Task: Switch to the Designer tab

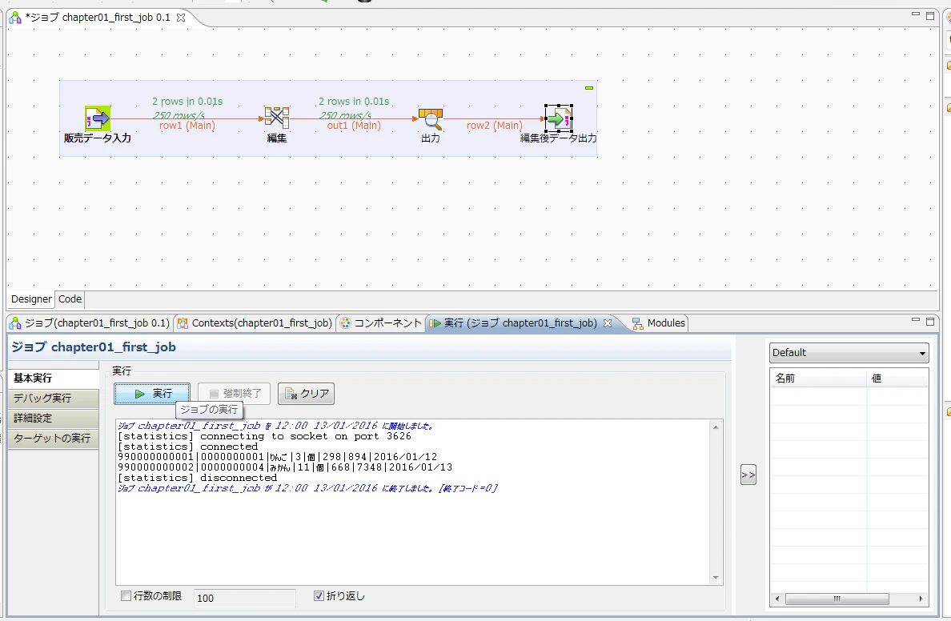Action: coord(31,299)
